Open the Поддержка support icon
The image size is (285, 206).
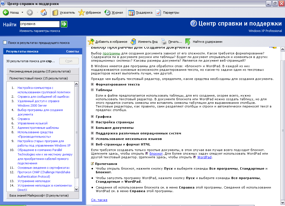pos(131,12)
